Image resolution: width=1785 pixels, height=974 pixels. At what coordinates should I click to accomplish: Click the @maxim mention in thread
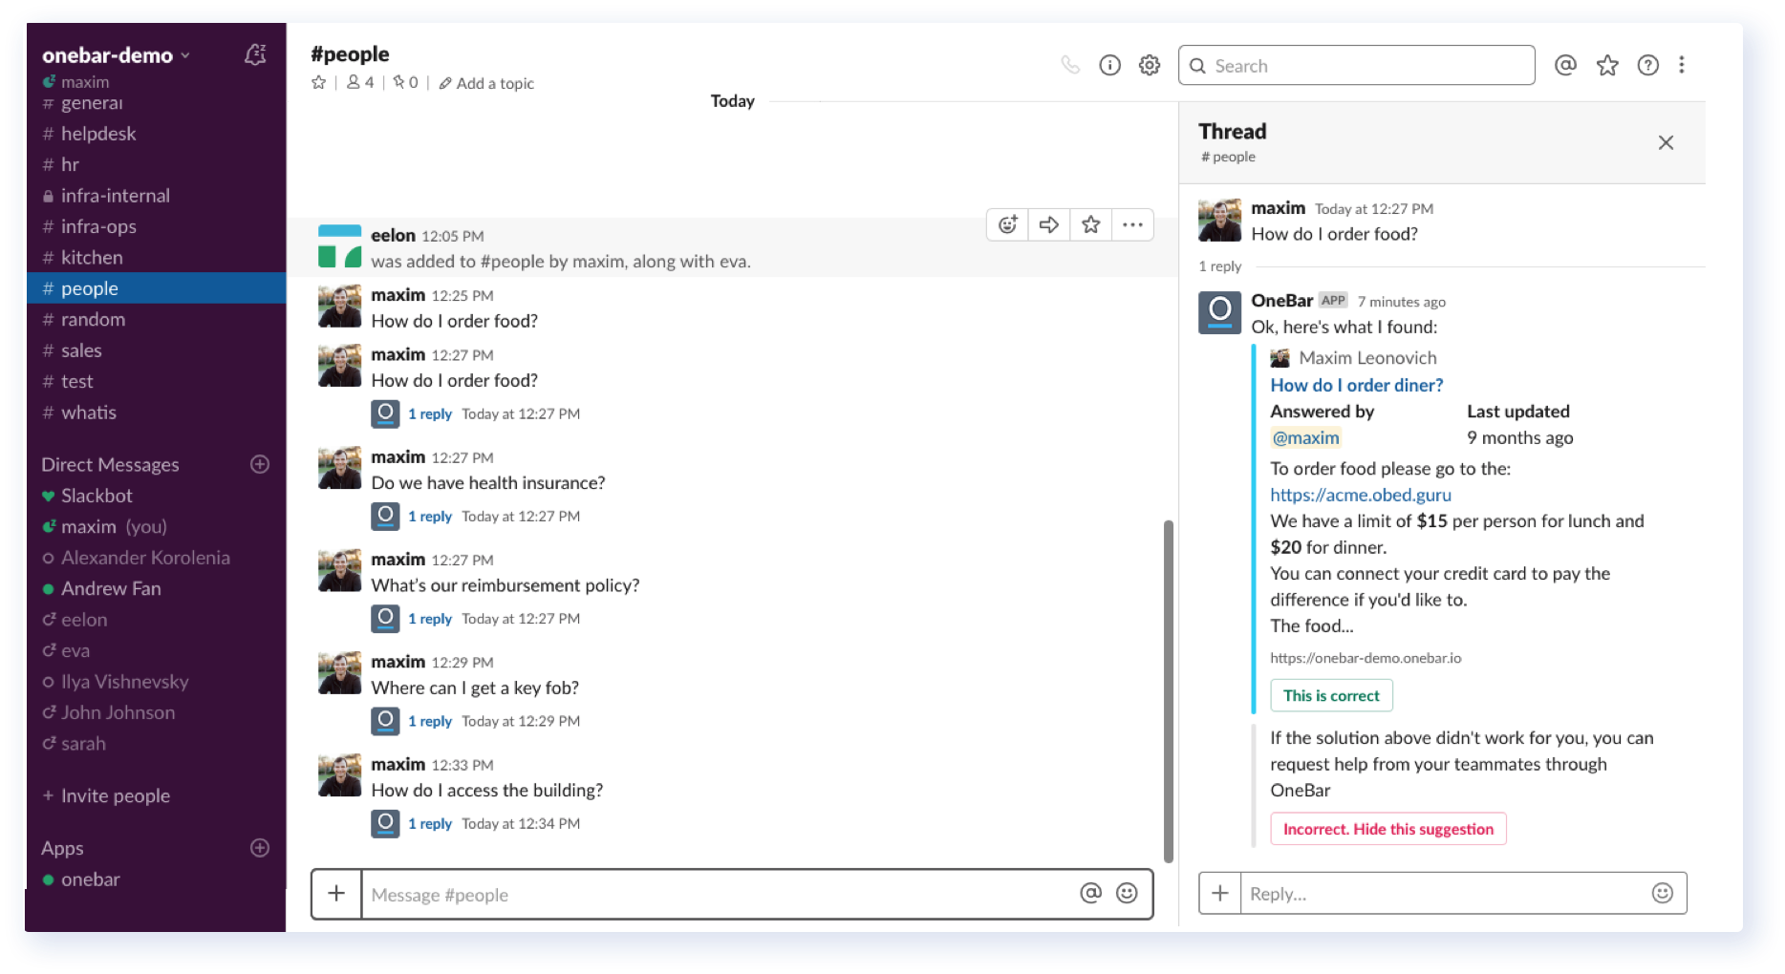point(1305,437)
